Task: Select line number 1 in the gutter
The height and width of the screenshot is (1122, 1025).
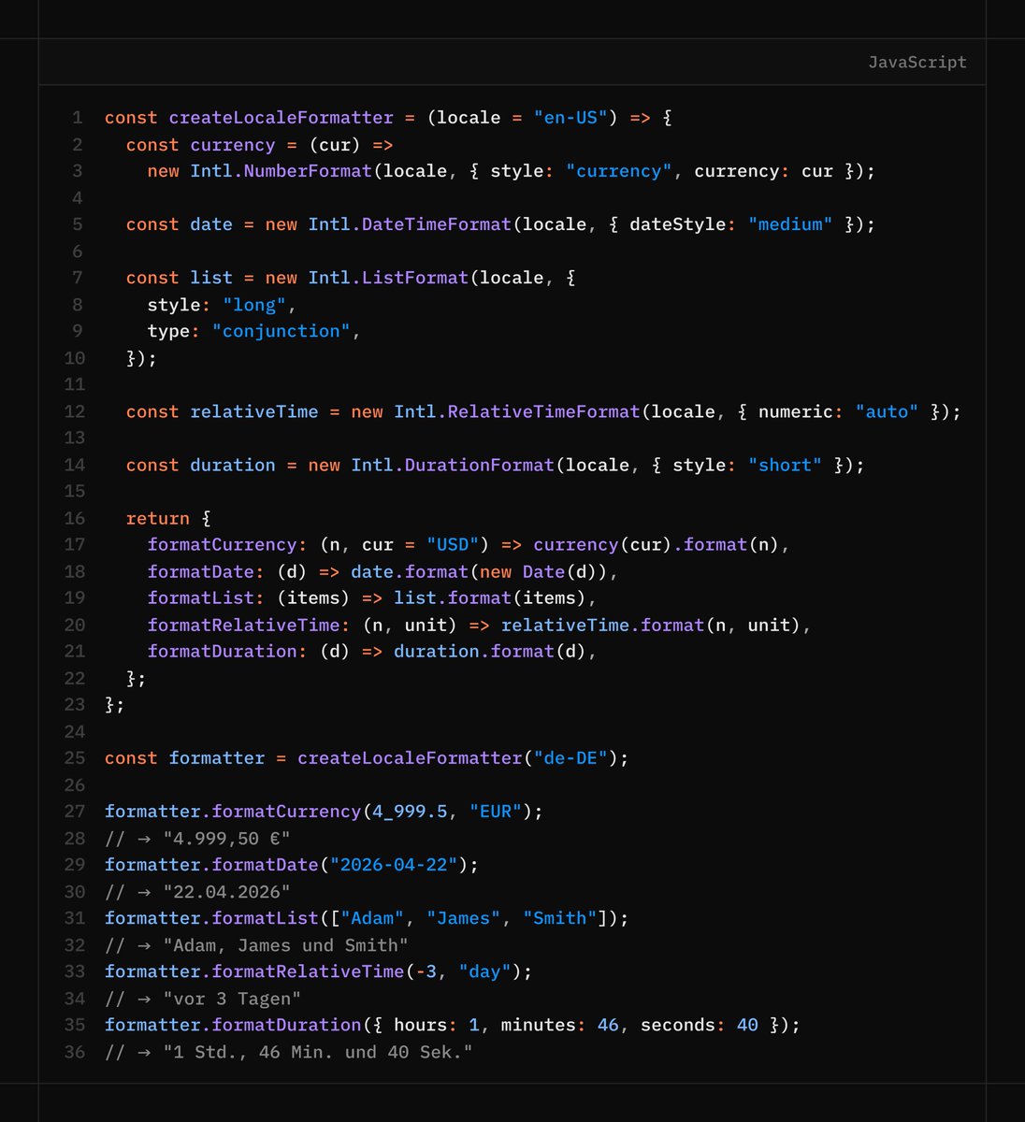Action: point(76,117)
